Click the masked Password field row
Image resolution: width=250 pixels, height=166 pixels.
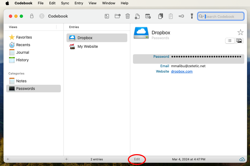189,59
